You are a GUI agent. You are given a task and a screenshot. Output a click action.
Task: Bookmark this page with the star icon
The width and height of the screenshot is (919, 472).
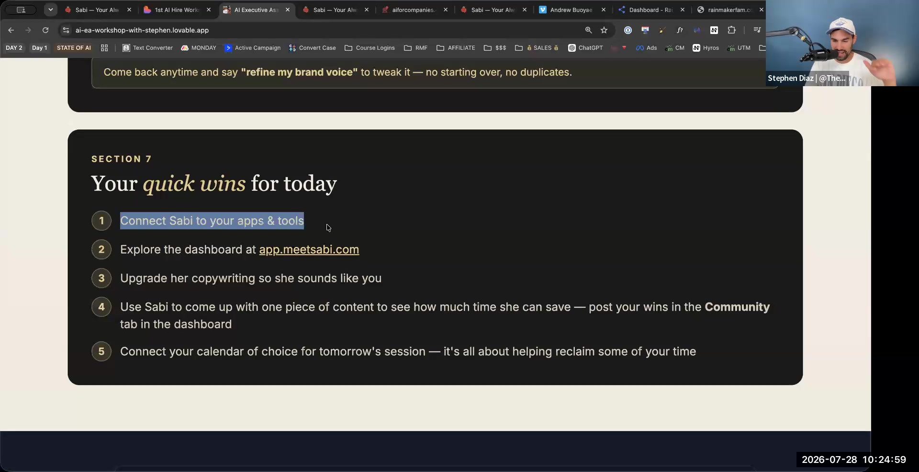click(604, 30)
